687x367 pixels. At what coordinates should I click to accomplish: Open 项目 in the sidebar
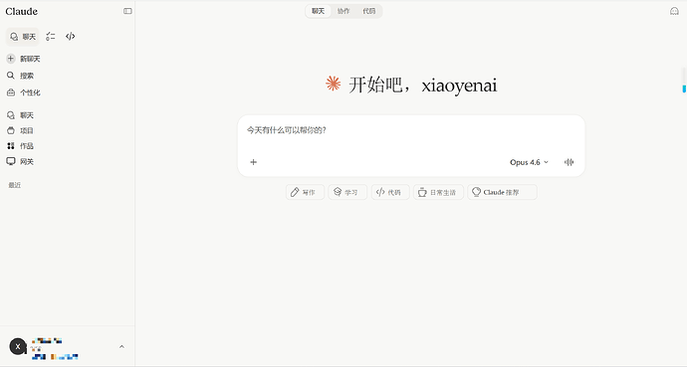point(21,131)
